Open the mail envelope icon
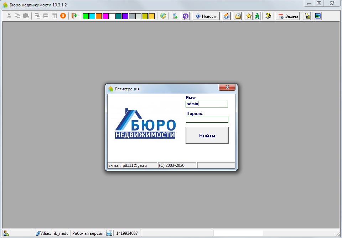 coord(238,16)
